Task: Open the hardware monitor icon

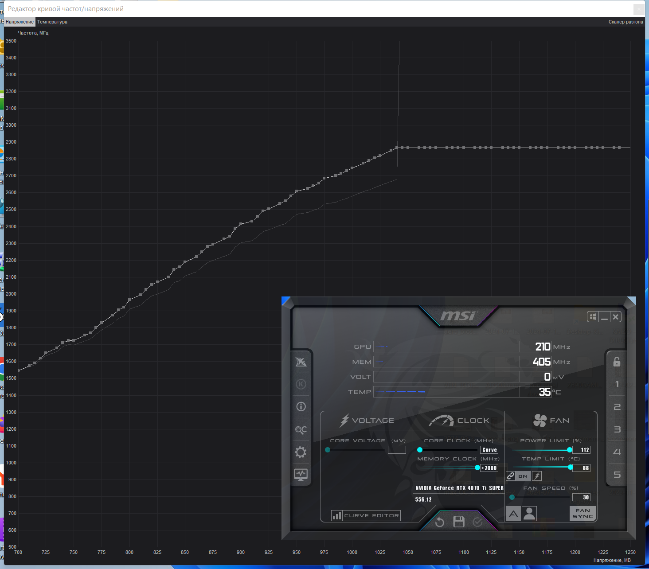Action: pyautogui.click(x=301, y=475)
